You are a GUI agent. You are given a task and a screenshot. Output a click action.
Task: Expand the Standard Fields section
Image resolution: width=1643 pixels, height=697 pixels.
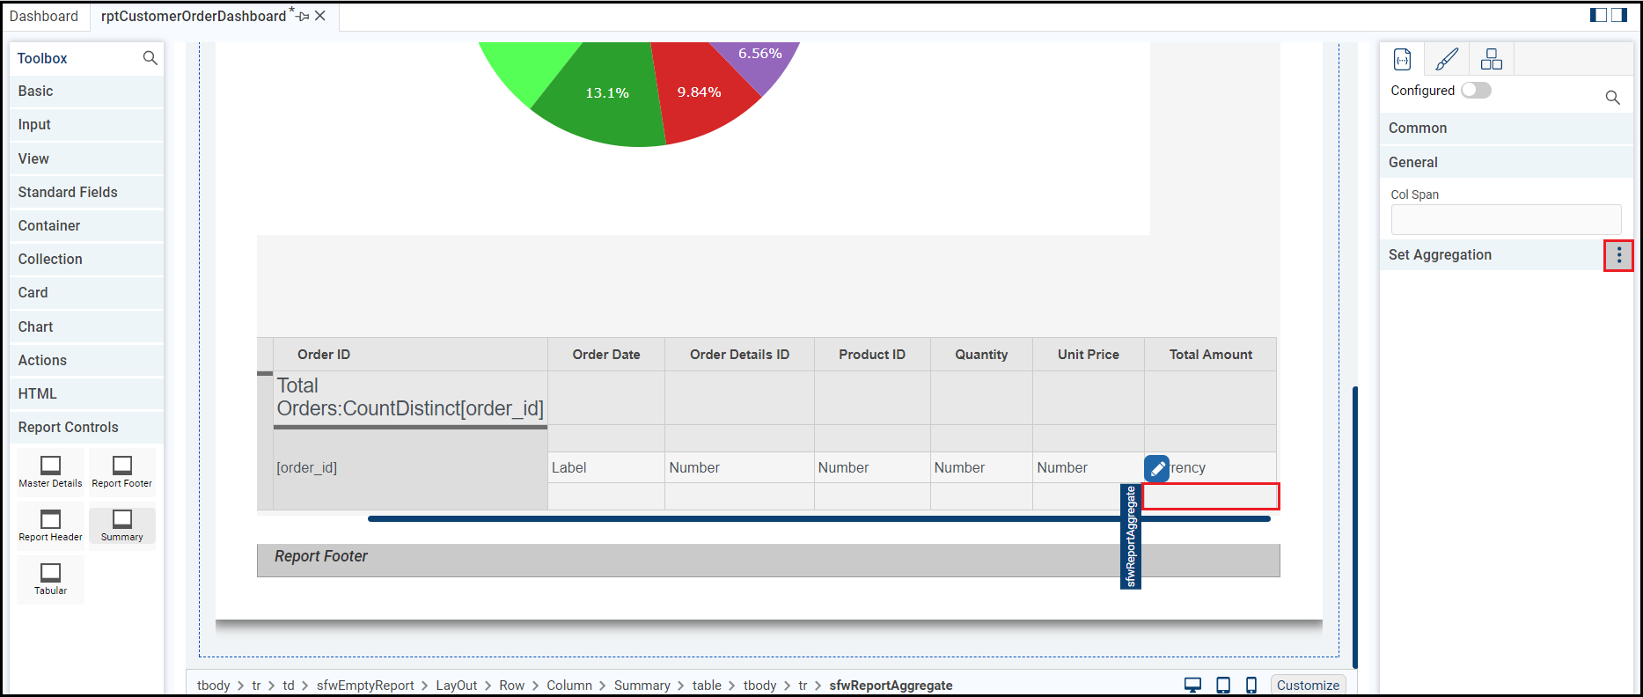tap(87, 193)
